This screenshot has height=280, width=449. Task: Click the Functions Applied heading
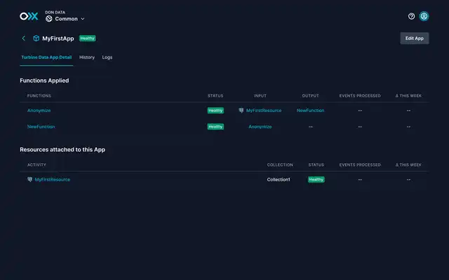pos(44,80)
